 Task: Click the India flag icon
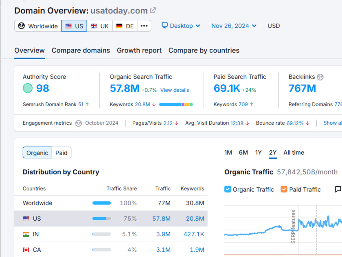point(26,234)
